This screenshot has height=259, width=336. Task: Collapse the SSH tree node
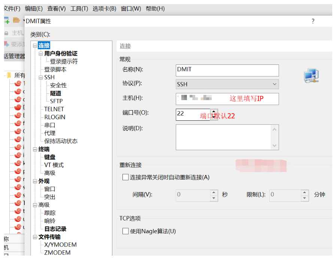coord(41,78)
